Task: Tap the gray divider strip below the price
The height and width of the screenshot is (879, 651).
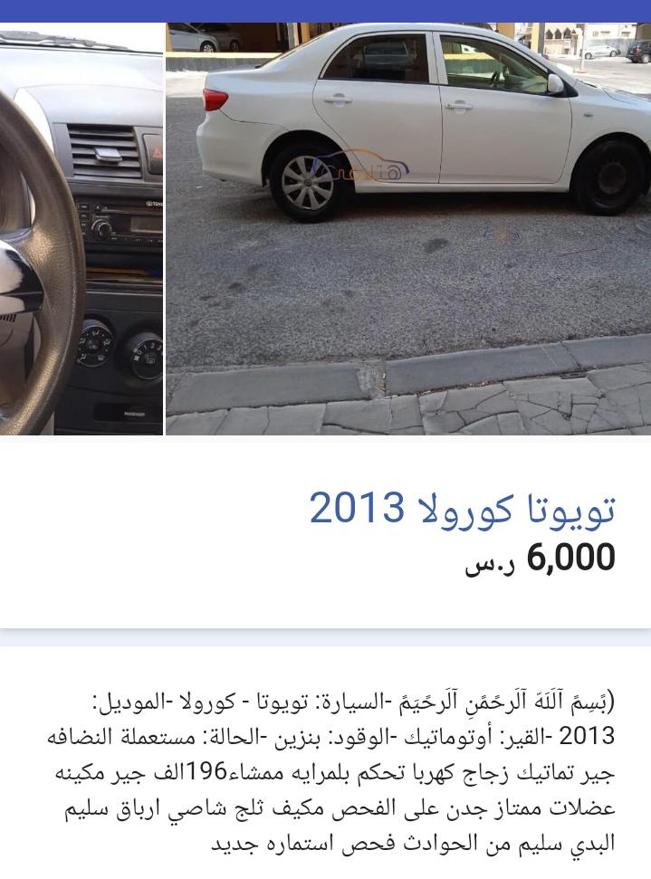Action: (x=325, y=637)
